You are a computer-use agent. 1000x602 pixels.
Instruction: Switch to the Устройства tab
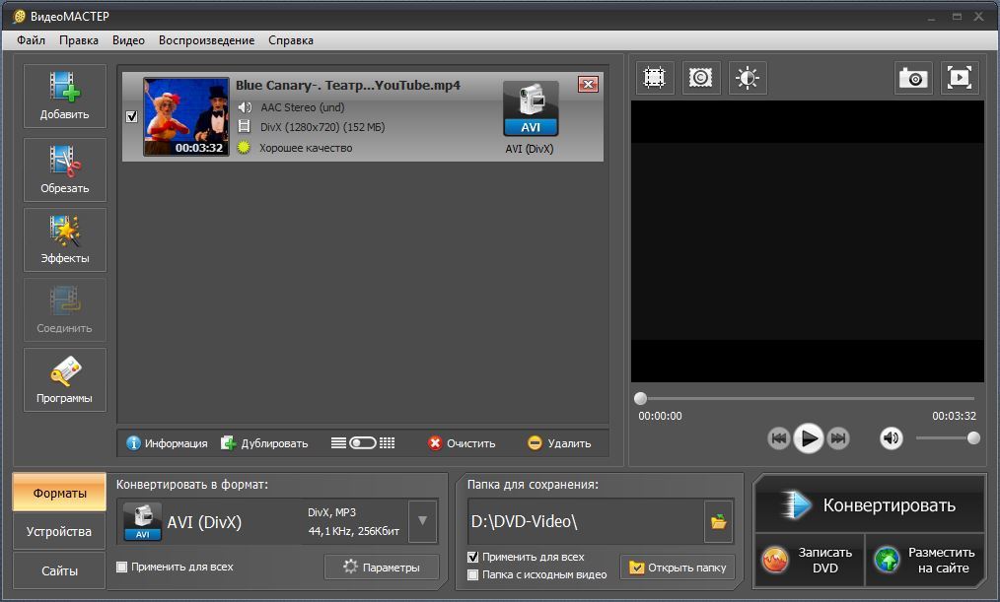59,531
